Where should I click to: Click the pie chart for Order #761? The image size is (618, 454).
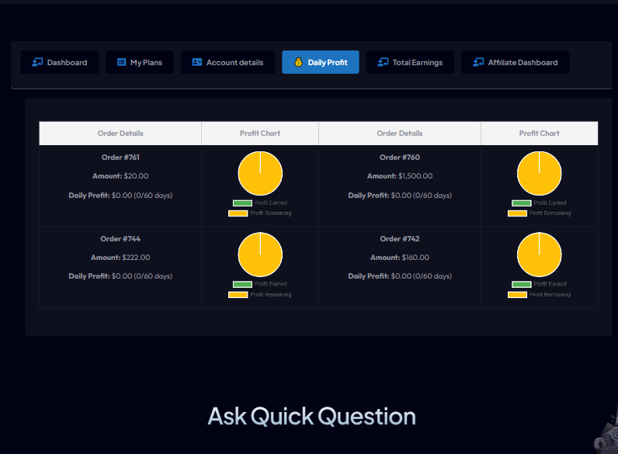pyautogui.click(x=260, y=174)
